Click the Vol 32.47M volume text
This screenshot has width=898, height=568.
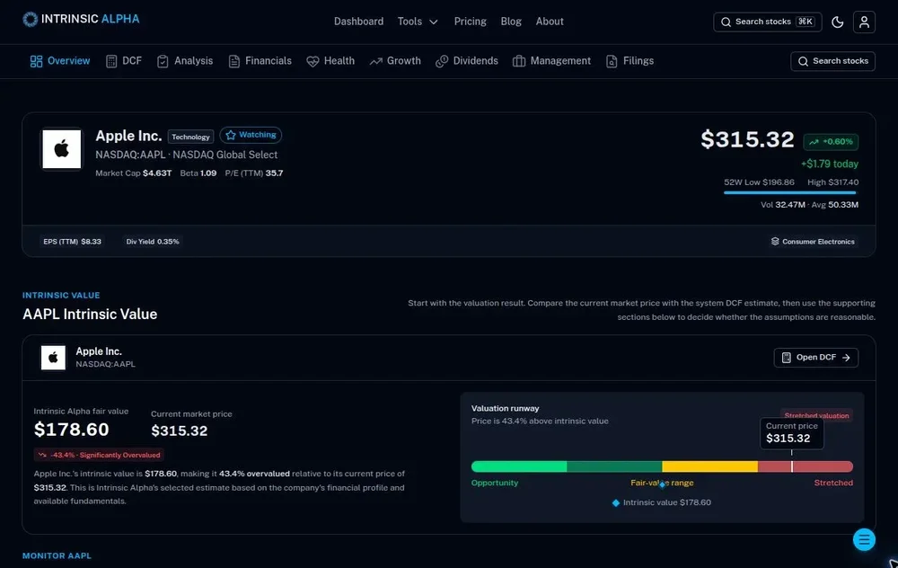click(782, 205)
